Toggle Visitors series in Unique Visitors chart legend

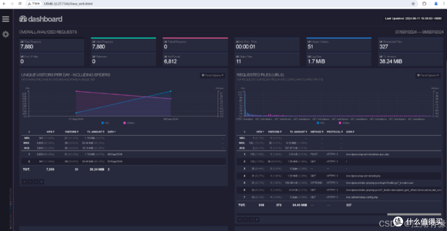129,123
